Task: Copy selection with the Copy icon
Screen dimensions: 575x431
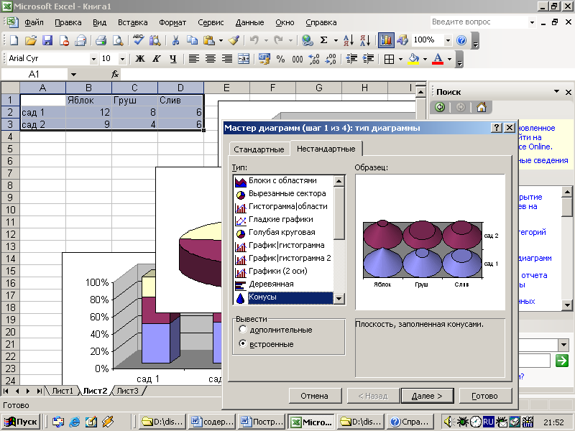Action: coord(192,40)
